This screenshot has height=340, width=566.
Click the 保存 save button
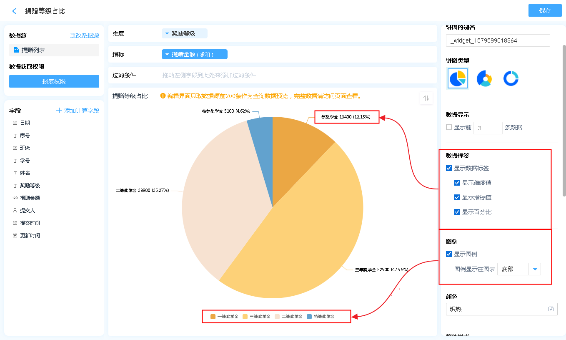click(545, 10)
